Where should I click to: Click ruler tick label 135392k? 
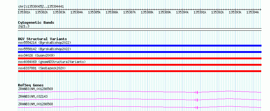pos(218,12)
